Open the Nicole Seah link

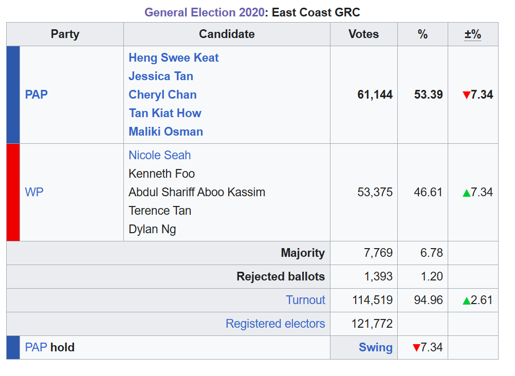159,155
